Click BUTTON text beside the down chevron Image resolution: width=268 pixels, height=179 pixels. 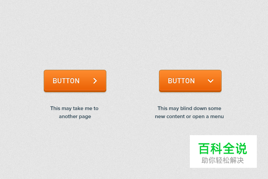click(x=181, y=81)
